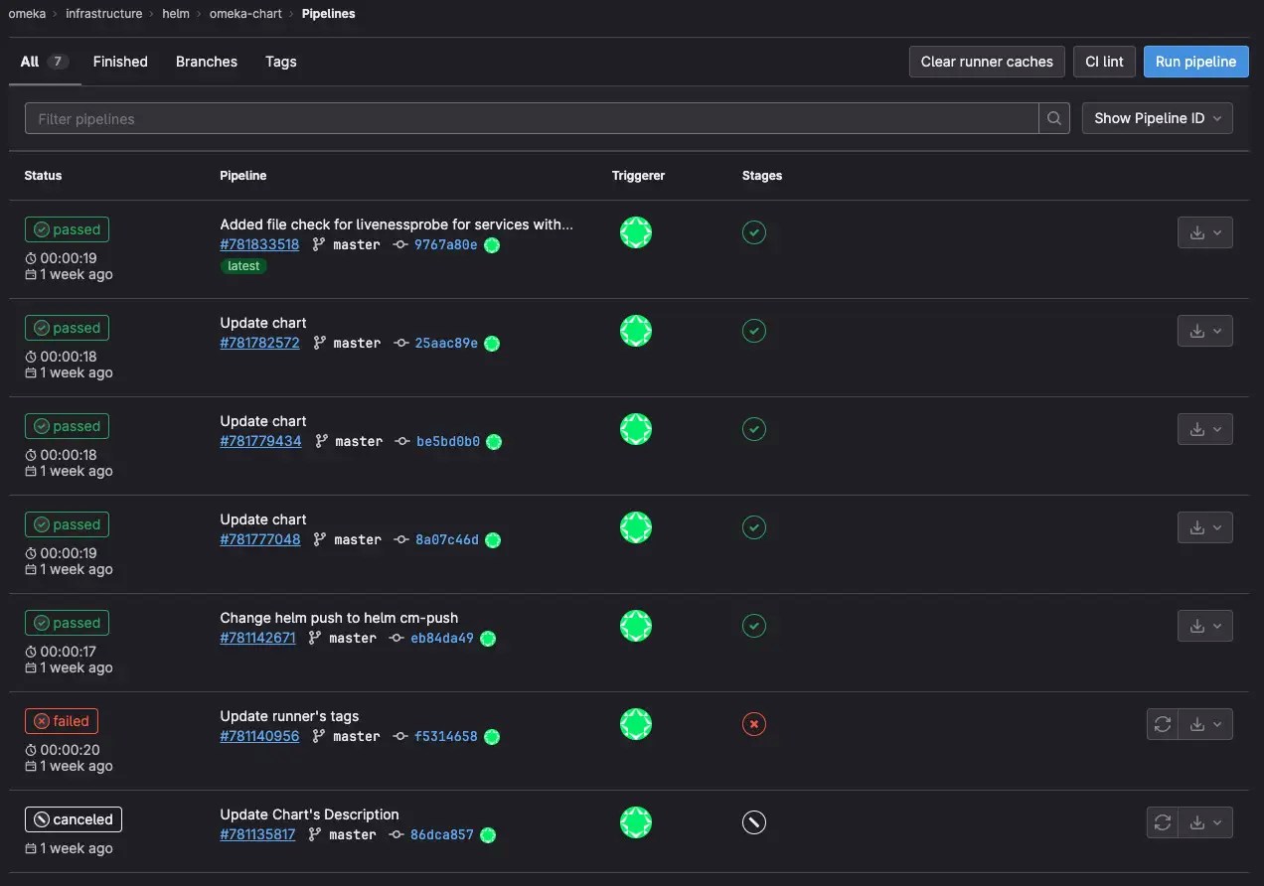Viewport: 1264px width, 886px height.
Task: Retry the failed 'Update runner's tags' pipeline
Action: pos(1162,724)
